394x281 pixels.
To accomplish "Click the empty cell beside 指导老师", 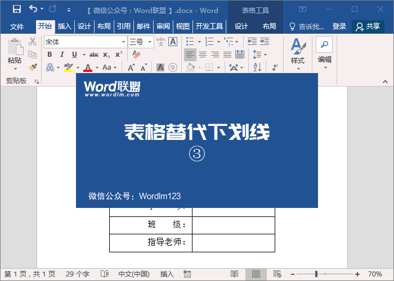I will coord(234,243).
